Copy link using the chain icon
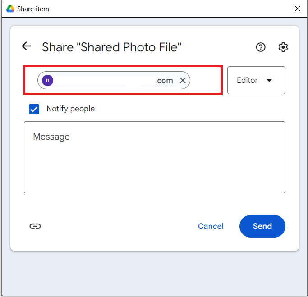The width and height of the screenshot is (308, 297). point(35,226)
